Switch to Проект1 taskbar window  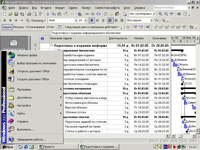tap(58, 147)
